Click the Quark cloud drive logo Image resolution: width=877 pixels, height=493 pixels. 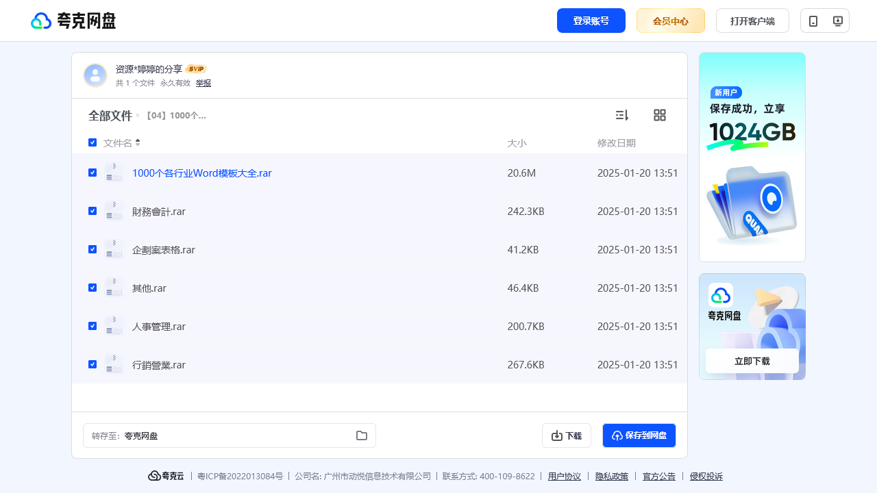click(73, 21)
